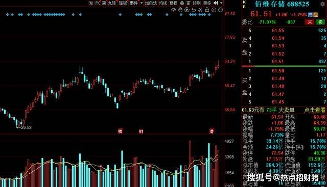Click the 港 marker below the chart
Screen dimensions: 327x187
coord(212,131)
